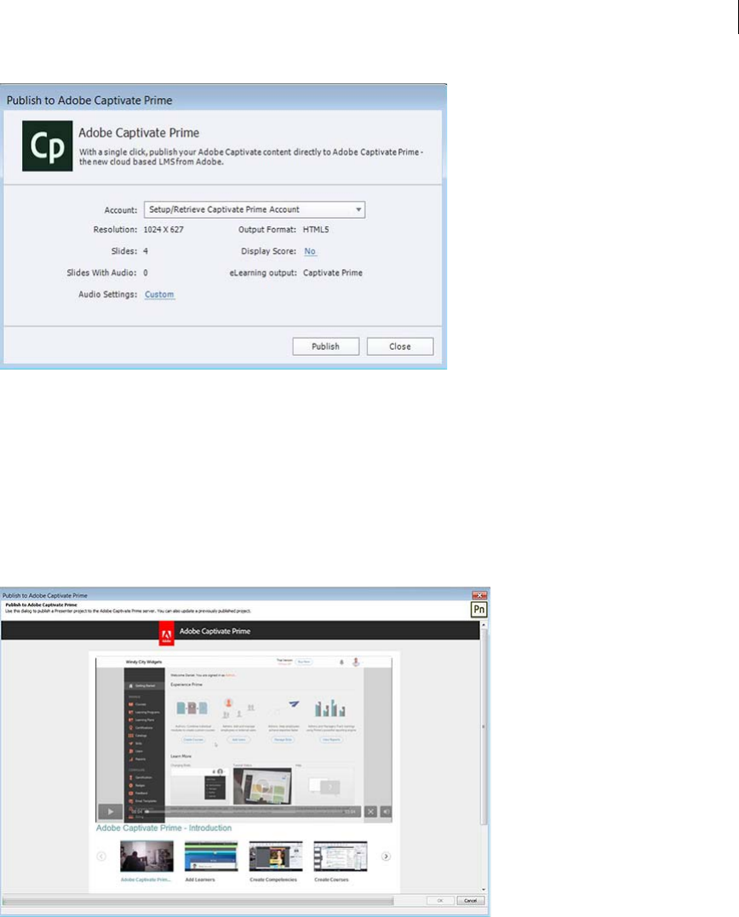Select the Create Competencies video thumbnail
Image resolution: width=739 pixels, height=917 pixels.
click(x=276, y=857)
